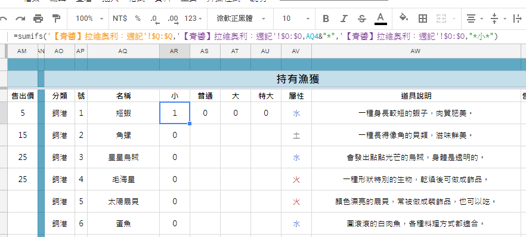Select 短蝦 small count cell showing 1
Screen dimensions: 526x237
click(x=174, y=113)
